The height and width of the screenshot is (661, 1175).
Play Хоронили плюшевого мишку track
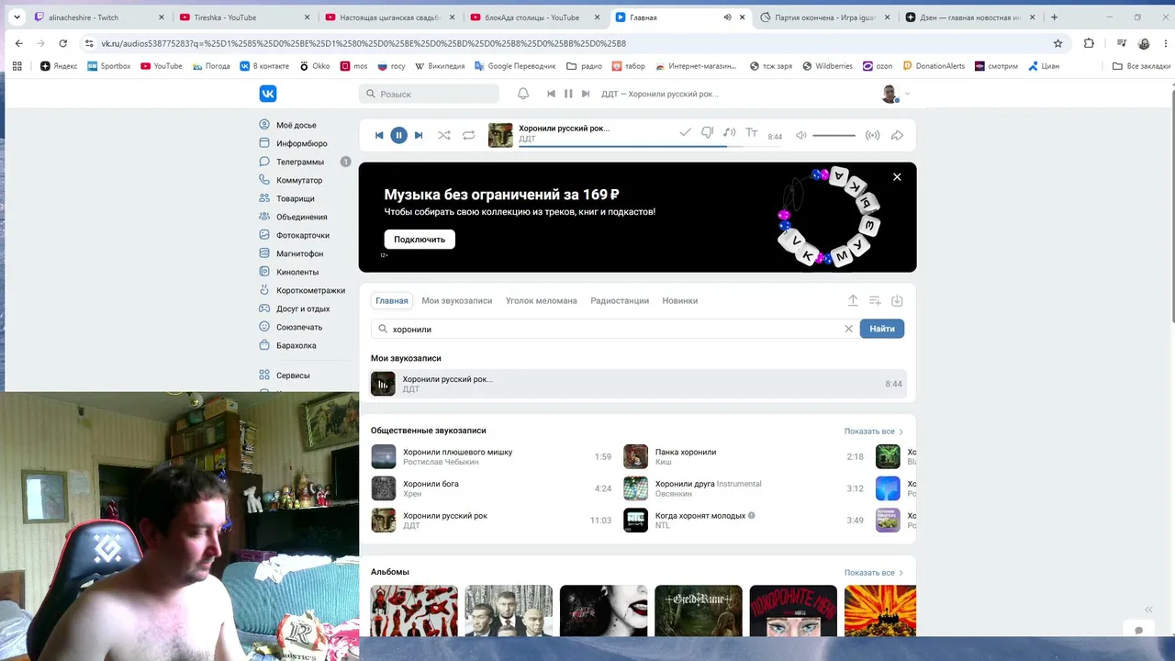point(491,456)
